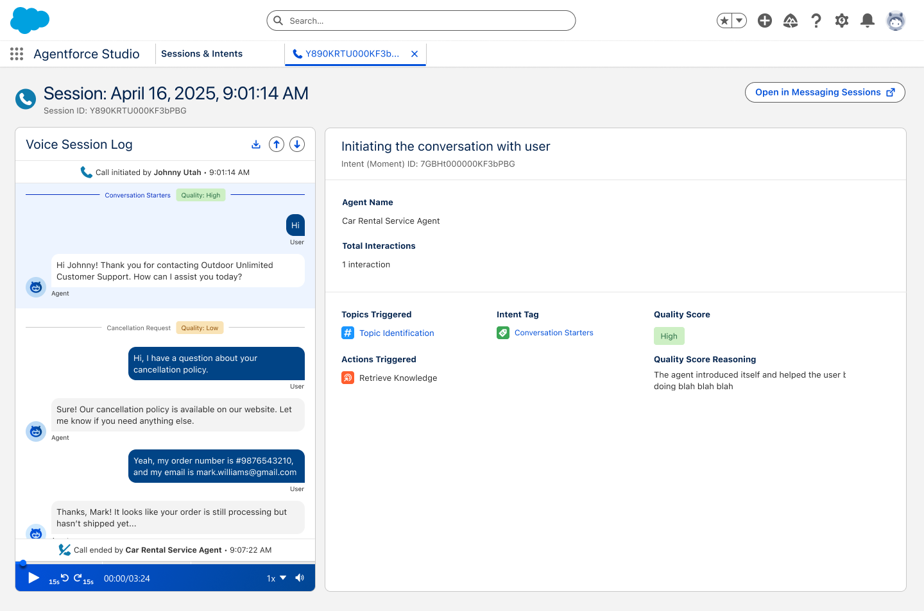The height and width of the screenshot is (611, 924).
Task: Open the Trailhead guidance icon
Action: click(x=791, y=21)
